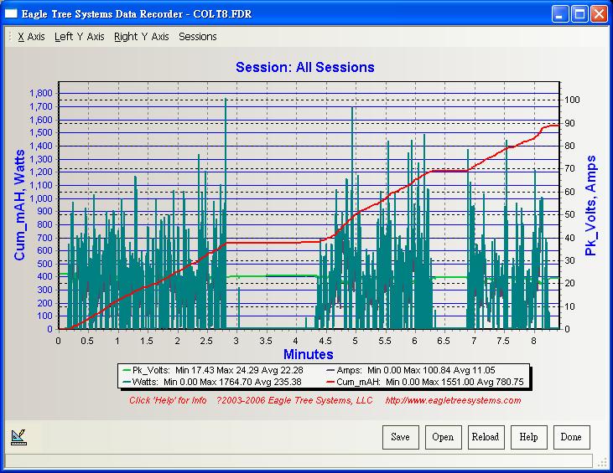Hit the Reload button

pyautogui.click(x=485, y=437)
